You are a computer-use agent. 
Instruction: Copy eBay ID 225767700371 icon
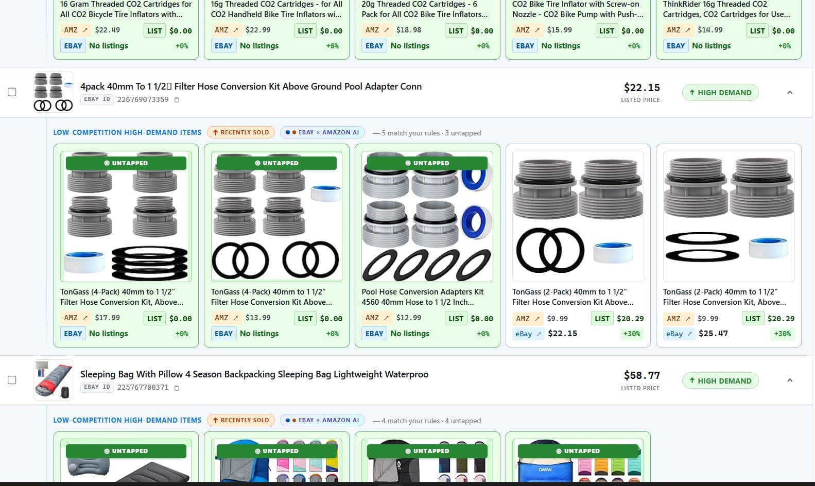[177, 388]
